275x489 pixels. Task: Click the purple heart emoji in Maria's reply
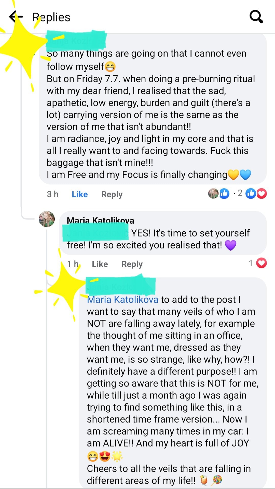click(231, 245)
